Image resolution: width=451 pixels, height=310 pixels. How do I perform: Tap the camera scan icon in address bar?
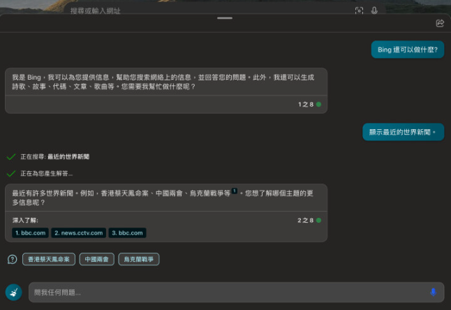pos(359,11)
